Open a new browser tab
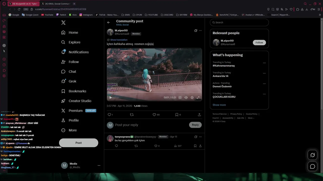This screenshot has width=323, height=181. point(74,4)
